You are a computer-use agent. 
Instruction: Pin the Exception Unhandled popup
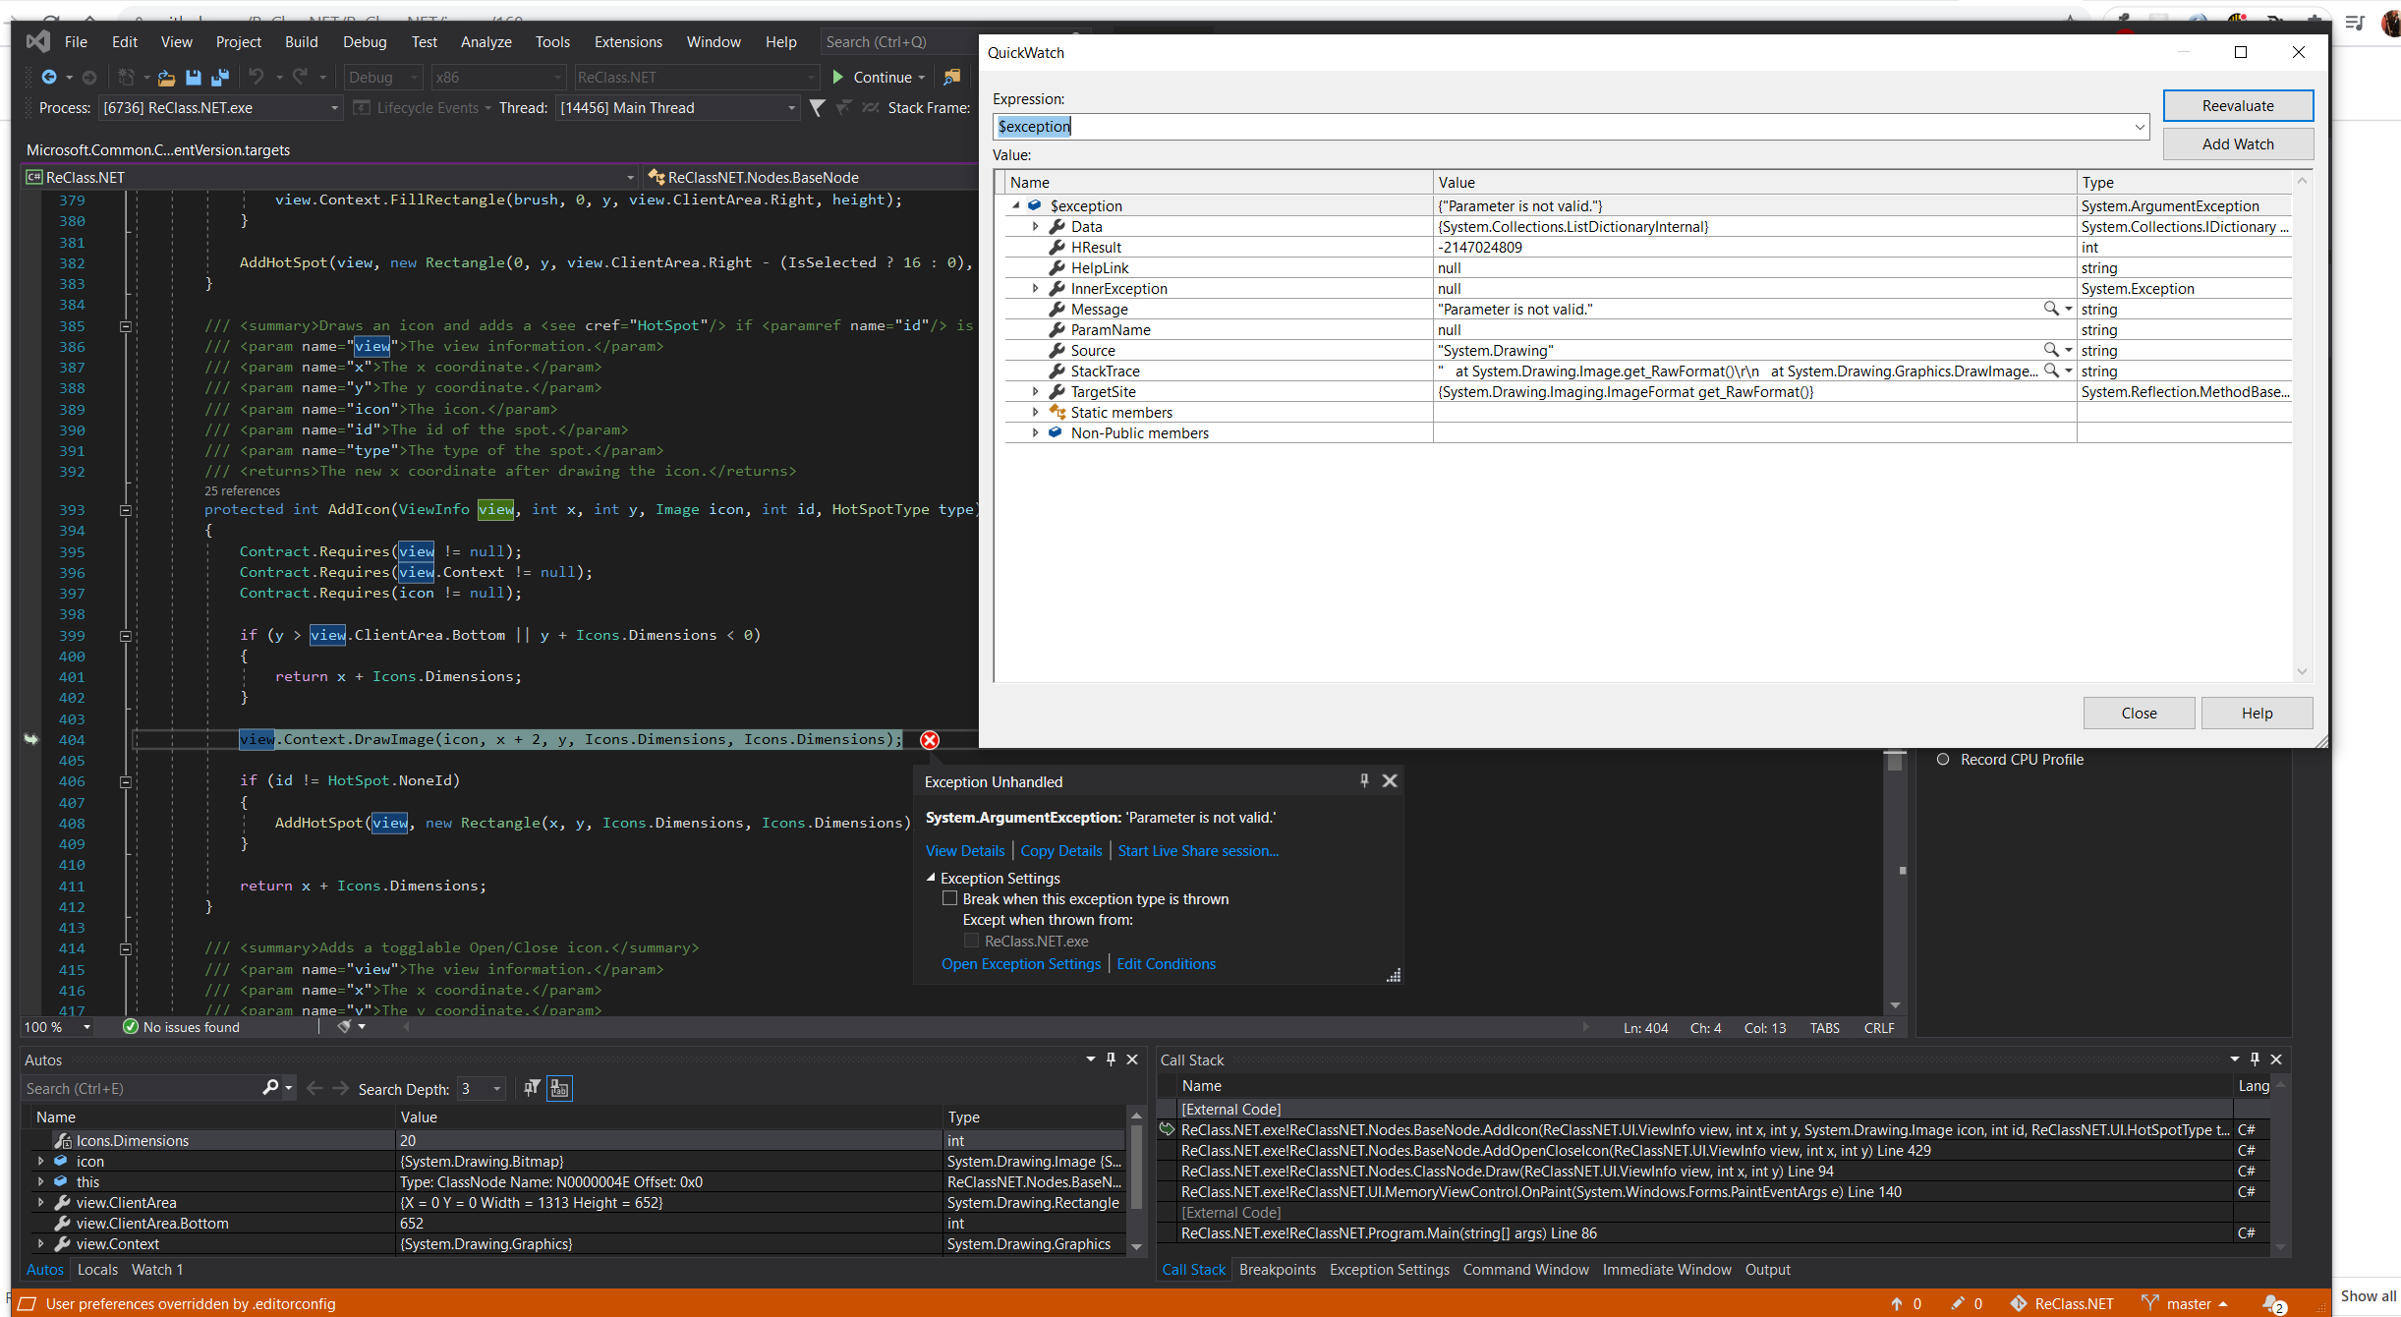(x=1364, y=780)
